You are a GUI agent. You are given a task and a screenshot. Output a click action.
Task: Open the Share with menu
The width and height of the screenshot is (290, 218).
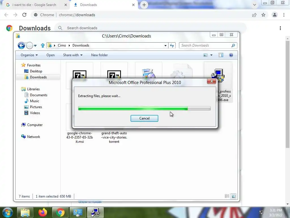coord(73,55)
